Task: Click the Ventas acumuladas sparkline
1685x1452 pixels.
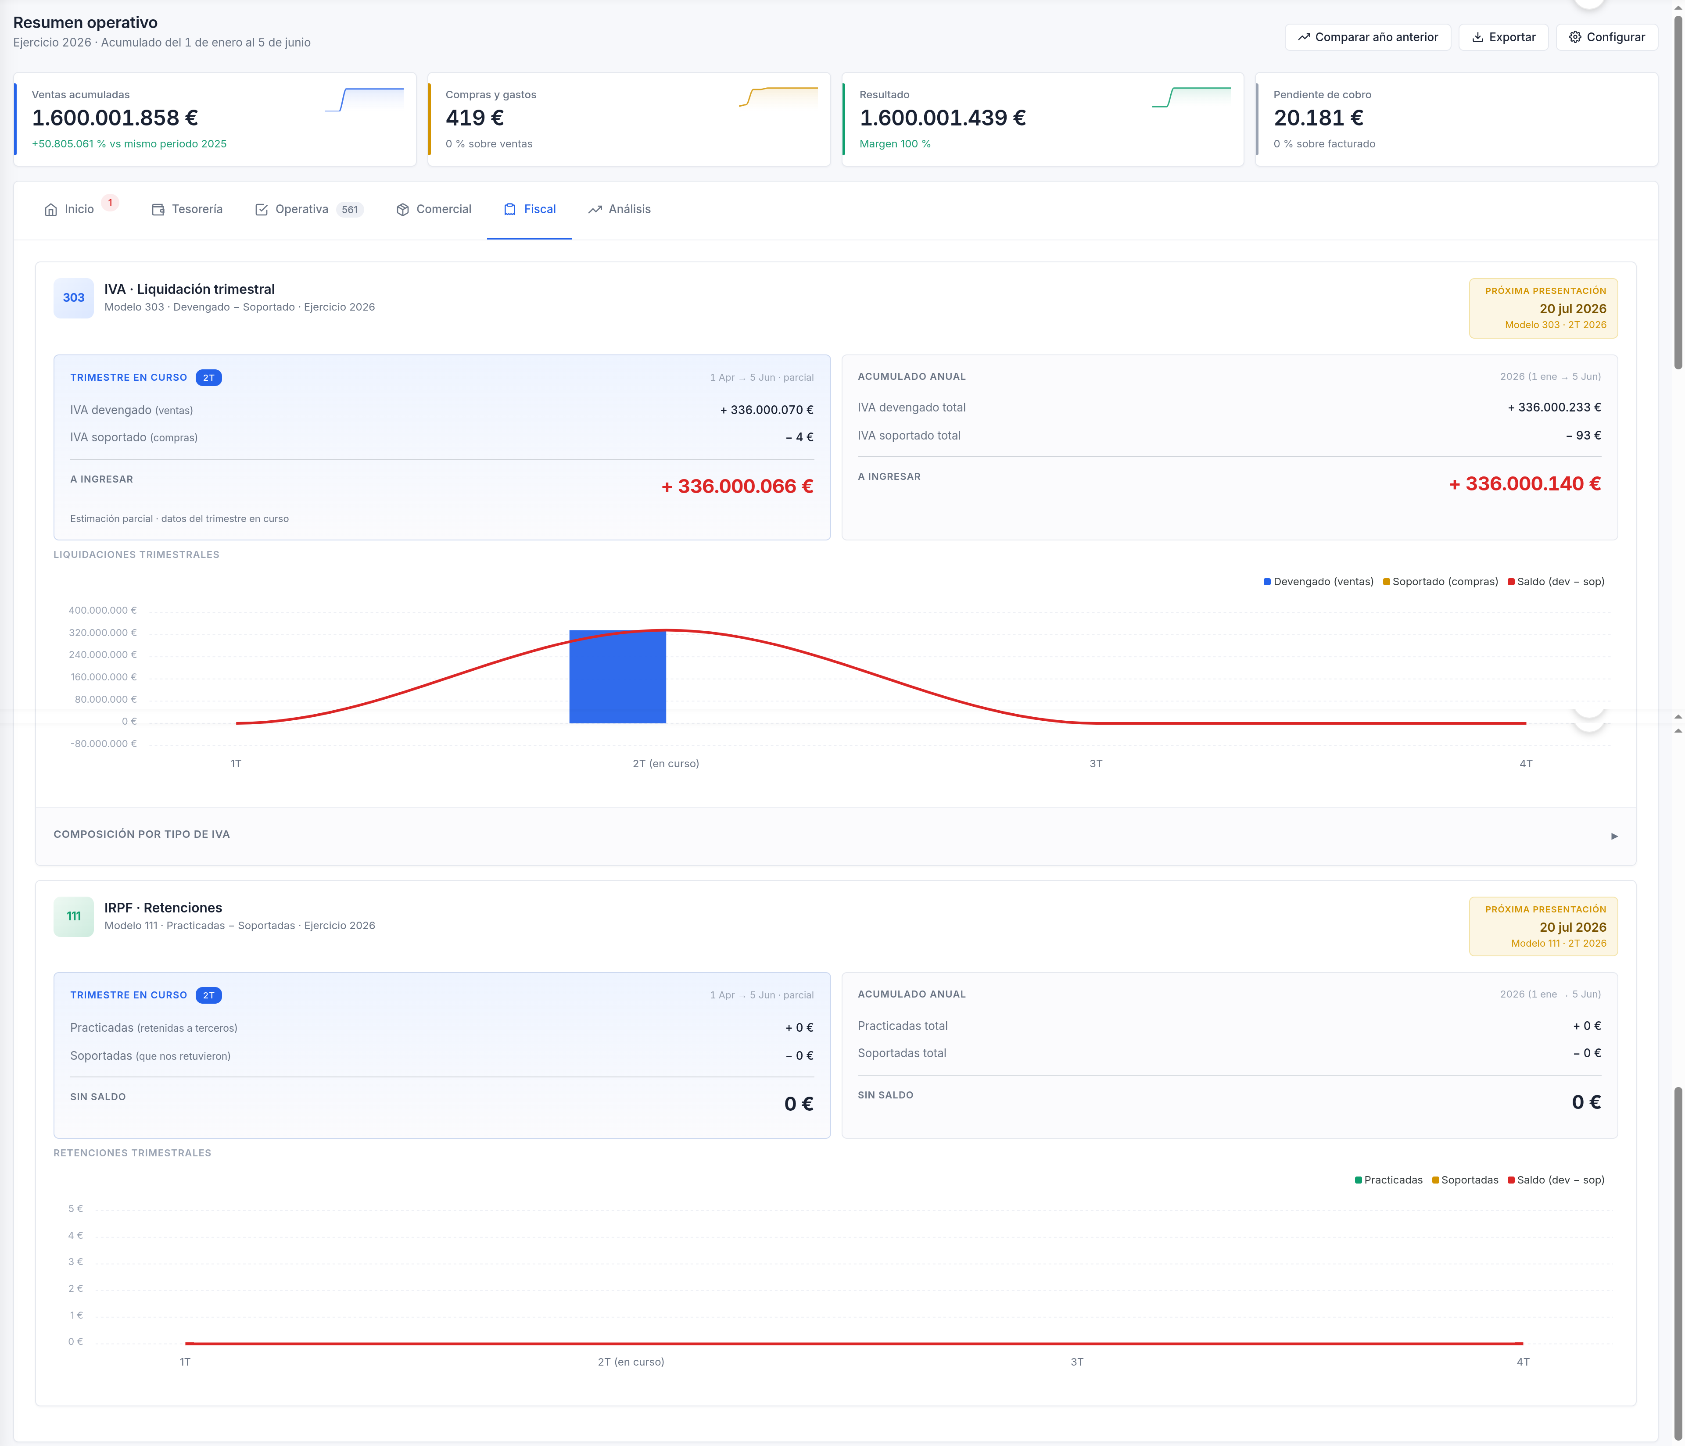Action: coord(364,99)
